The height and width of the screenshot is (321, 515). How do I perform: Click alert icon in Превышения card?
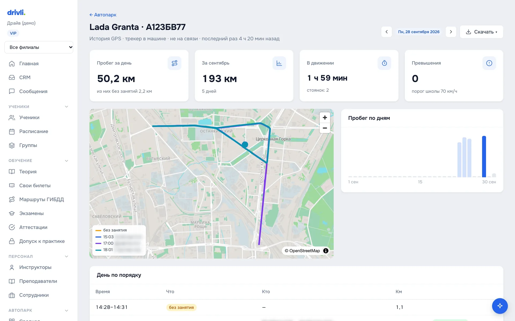[x=489, y=63]
